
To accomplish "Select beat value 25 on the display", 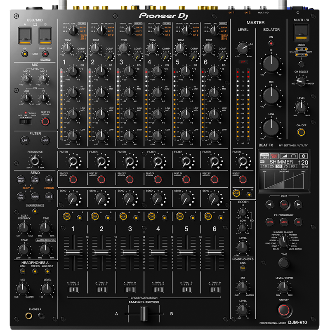I will (272, 166).
